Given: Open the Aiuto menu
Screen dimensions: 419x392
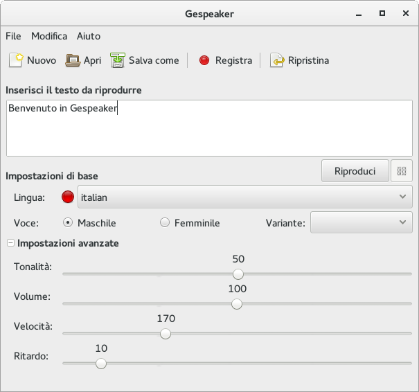Looking at the screenshot, I should pyautogui.click(x=89, y=36).
